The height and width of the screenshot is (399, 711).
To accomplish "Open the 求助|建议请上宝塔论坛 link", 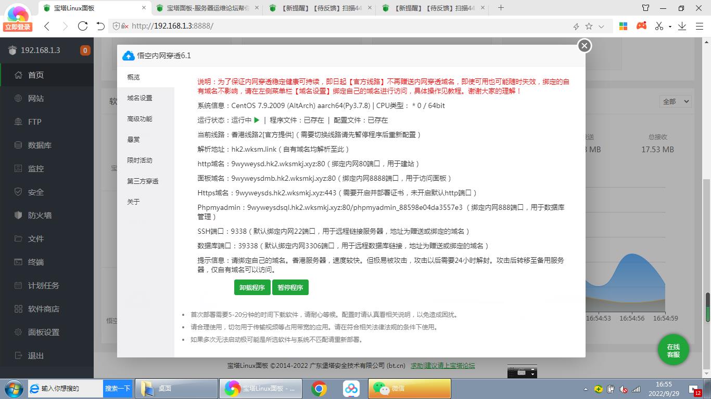I will click(443, 365).
